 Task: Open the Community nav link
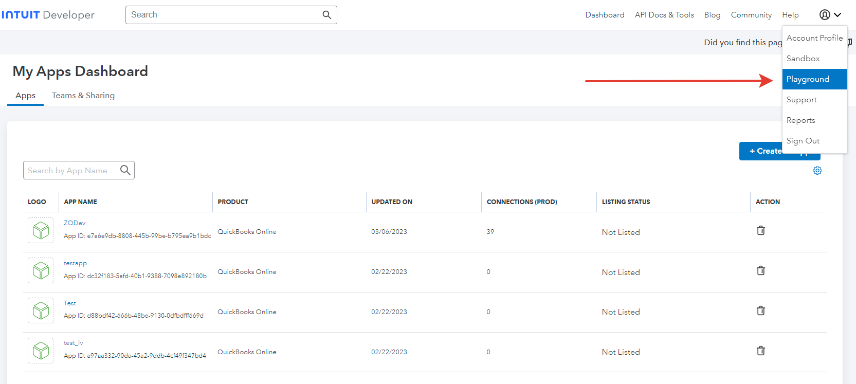(x=751, y=15)
